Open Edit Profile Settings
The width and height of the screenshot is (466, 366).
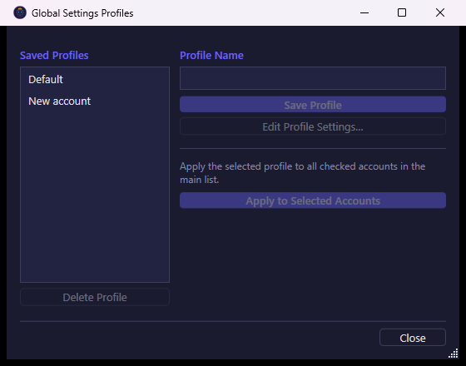tap(313, 126)
